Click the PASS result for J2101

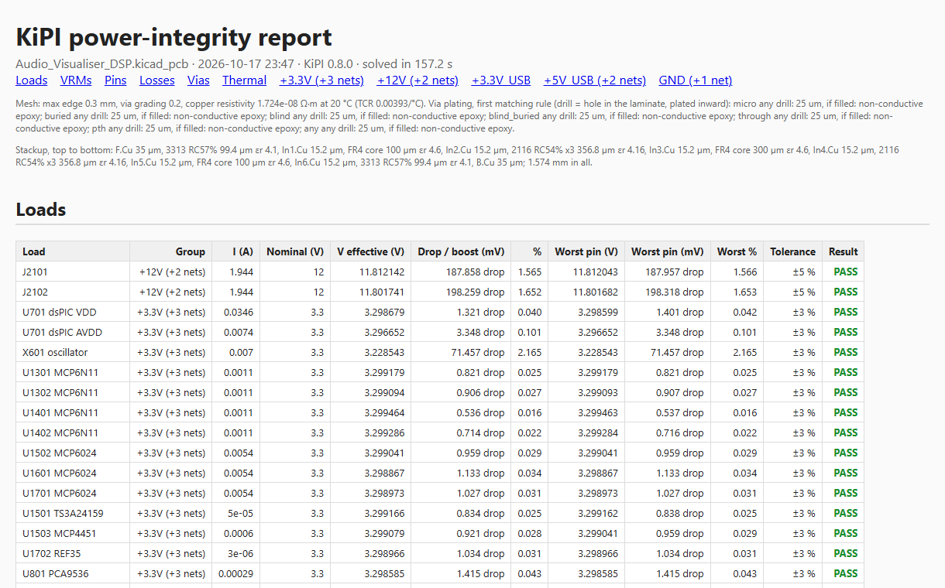point(846,272)
